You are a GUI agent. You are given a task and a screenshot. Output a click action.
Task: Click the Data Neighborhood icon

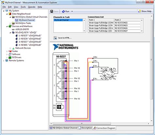[x=10, y=14]
